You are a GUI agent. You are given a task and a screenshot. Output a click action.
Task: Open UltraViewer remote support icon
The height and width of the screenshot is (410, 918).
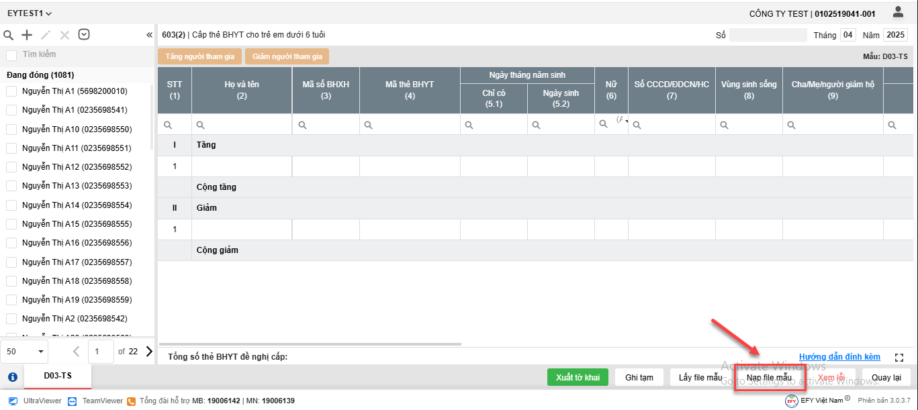[x=13, y=401]
